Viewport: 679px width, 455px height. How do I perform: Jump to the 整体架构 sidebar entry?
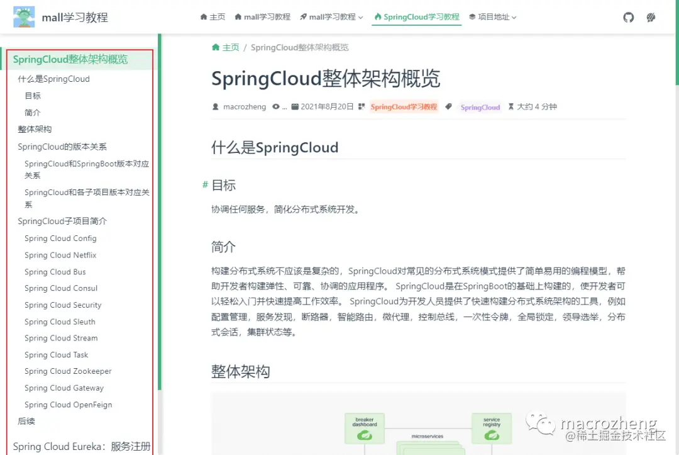point(35,129)
